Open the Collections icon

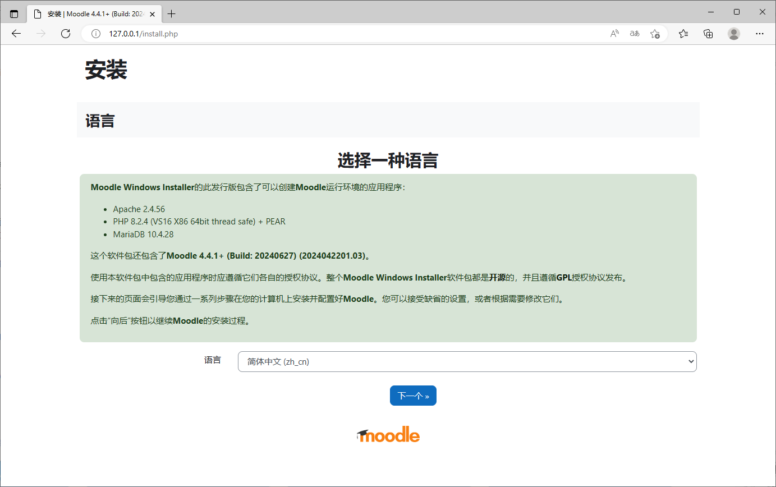click(708, 34)
